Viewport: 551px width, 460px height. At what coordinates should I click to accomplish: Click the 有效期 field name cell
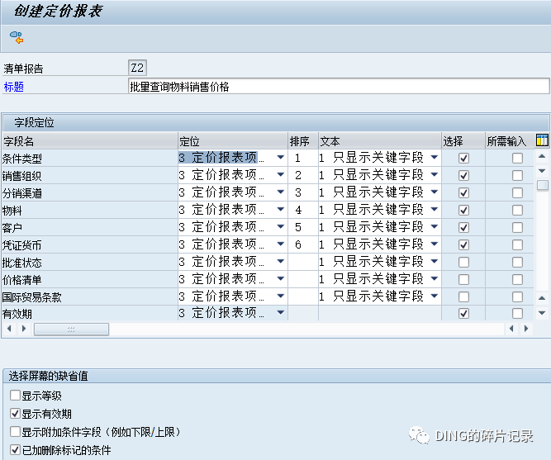tap(90, 313)
